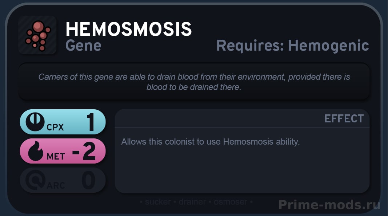Click the Prime-mods.ru watermark
Image resolution: width=388 pixels, height=216 pixels.
tap(329, 205)
